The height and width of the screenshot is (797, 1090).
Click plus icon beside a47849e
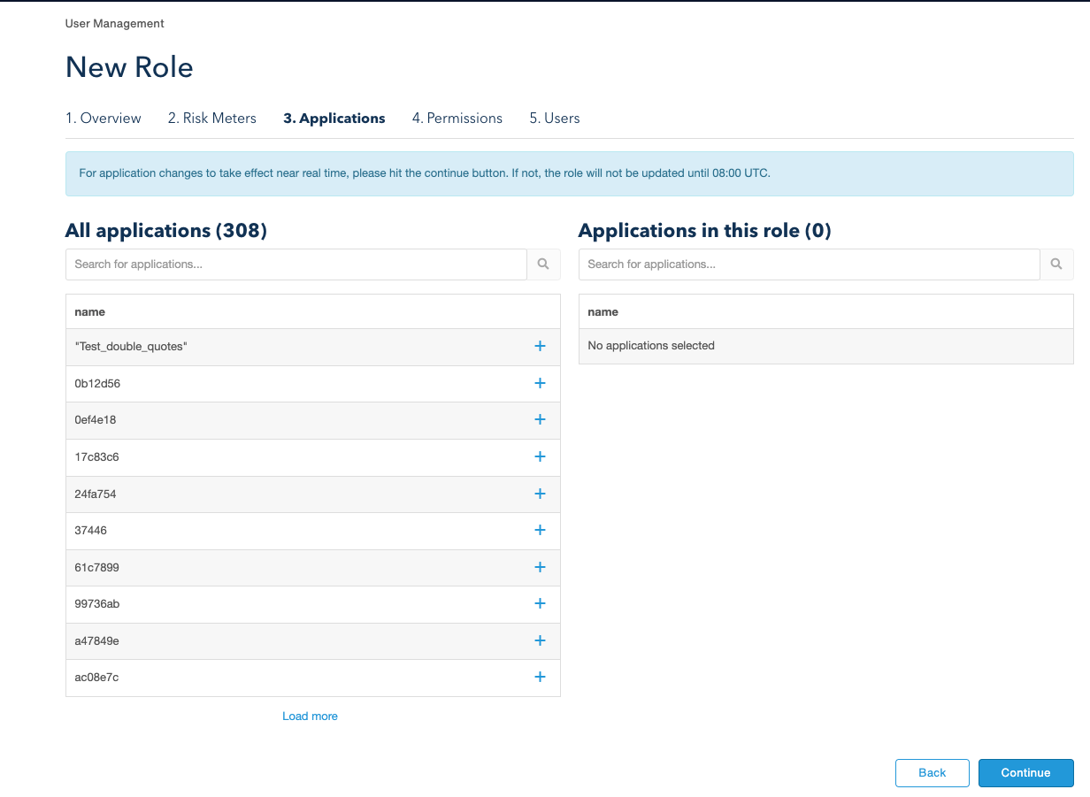point(540,641)
